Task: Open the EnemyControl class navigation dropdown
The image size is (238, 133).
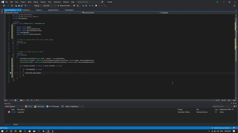Action: pos(120,13)
